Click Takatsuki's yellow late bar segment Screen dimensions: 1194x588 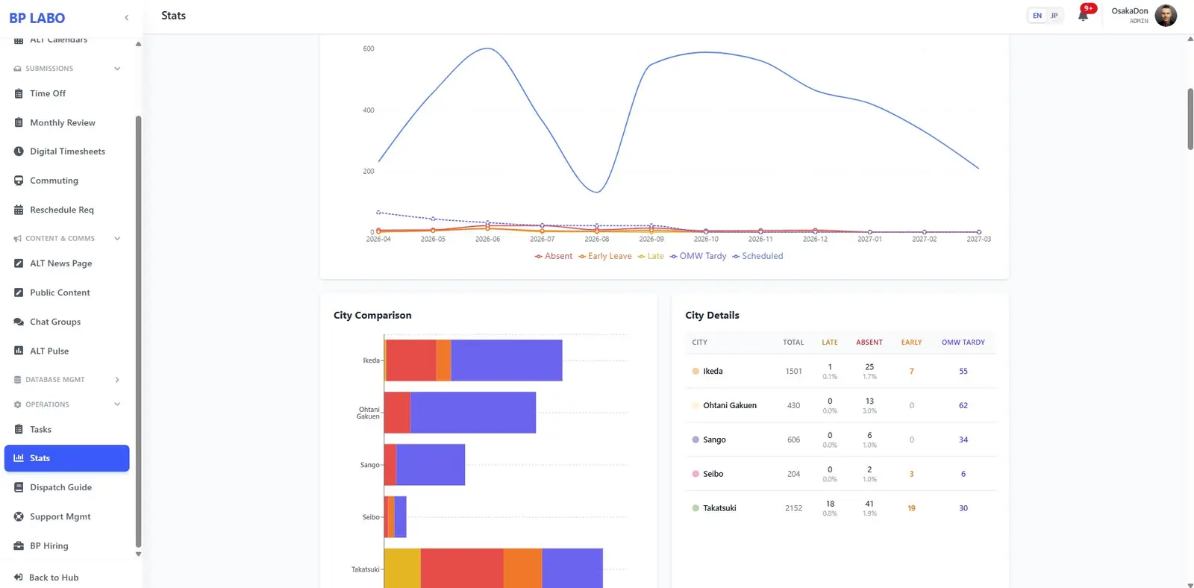pos(403,568)
